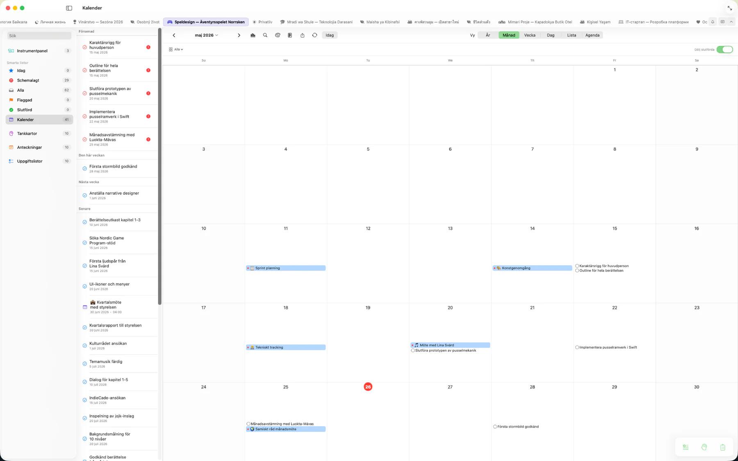Complete task Första stormbild godkänd in list

tap(84, 168)
